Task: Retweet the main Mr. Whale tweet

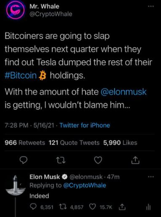Action: [x=61, y=160]
